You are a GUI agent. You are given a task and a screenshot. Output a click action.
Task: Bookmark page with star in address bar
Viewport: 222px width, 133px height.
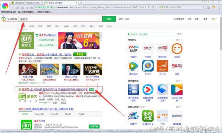click(x=153, y=7)
